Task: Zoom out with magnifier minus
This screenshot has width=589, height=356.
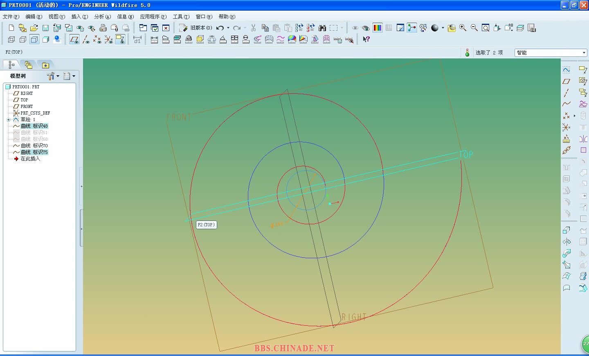Action: [x=474, y=28]
